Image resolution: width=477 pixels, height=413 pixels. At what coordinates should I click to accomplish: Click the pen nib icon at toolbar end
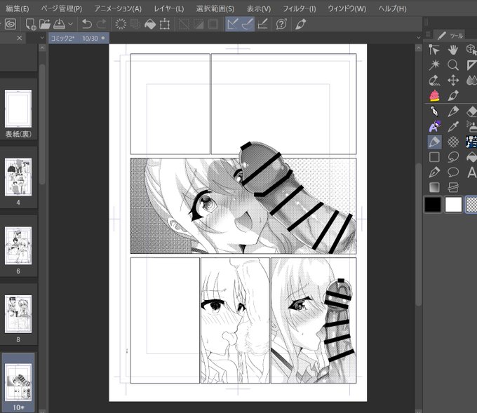[x=300, y=24]
